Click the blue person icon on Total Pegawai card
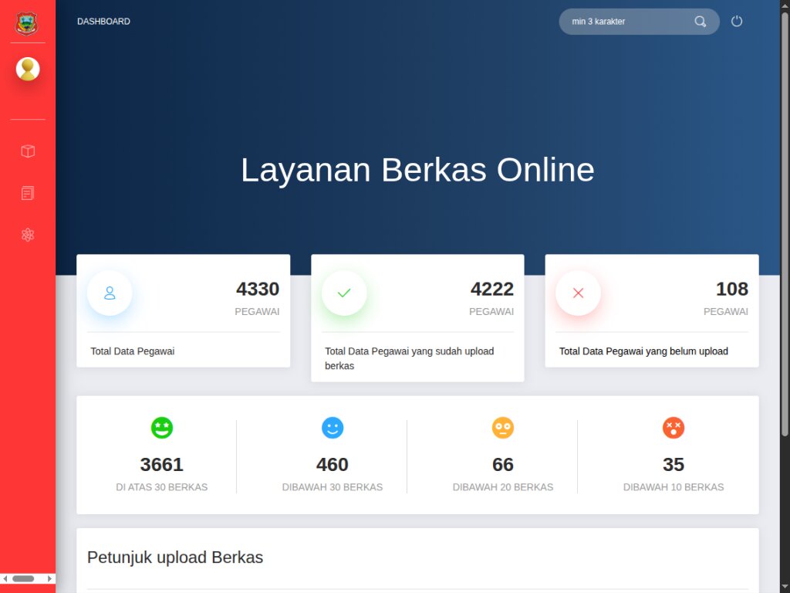The width and height of the screenshot is (790, 593). coord(110,293)
